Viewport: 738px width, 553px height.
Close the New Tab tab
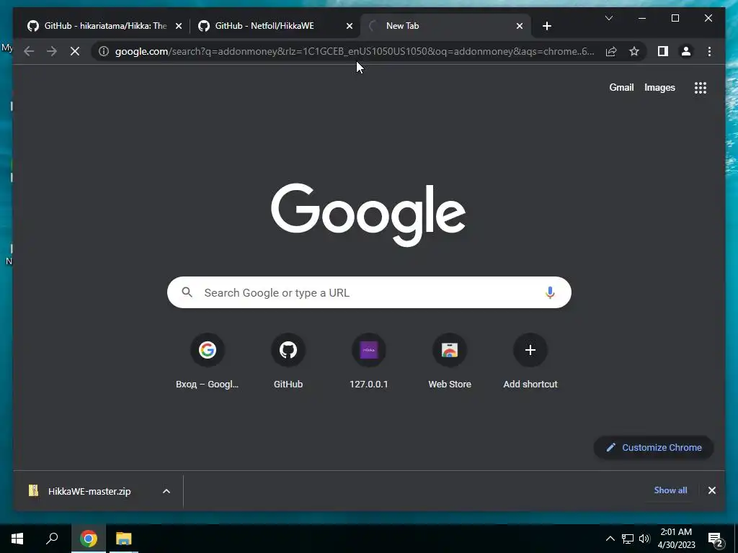click(x=520, y=26)
